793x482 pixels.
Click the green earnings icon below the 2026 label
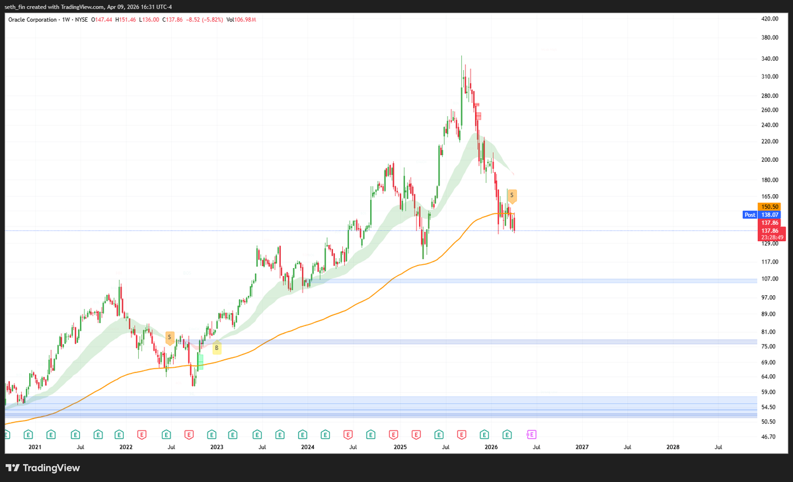pyautogui.click(x=484, y=435)
